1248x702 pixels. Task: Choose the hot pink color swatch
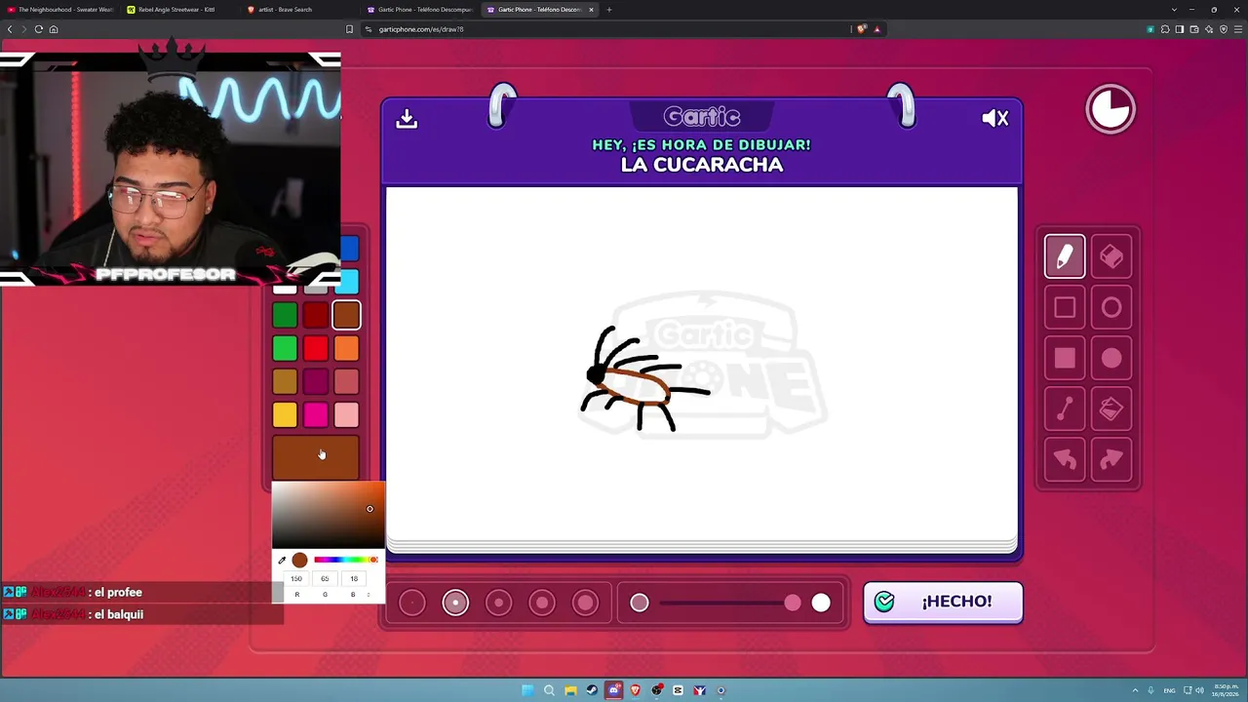(x=315, y=415)
